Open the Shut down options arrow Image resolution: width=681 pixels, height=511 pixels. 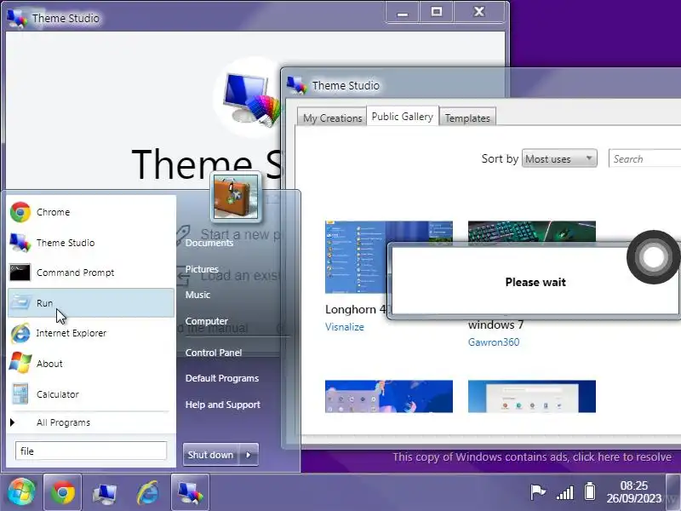(249, 455)
